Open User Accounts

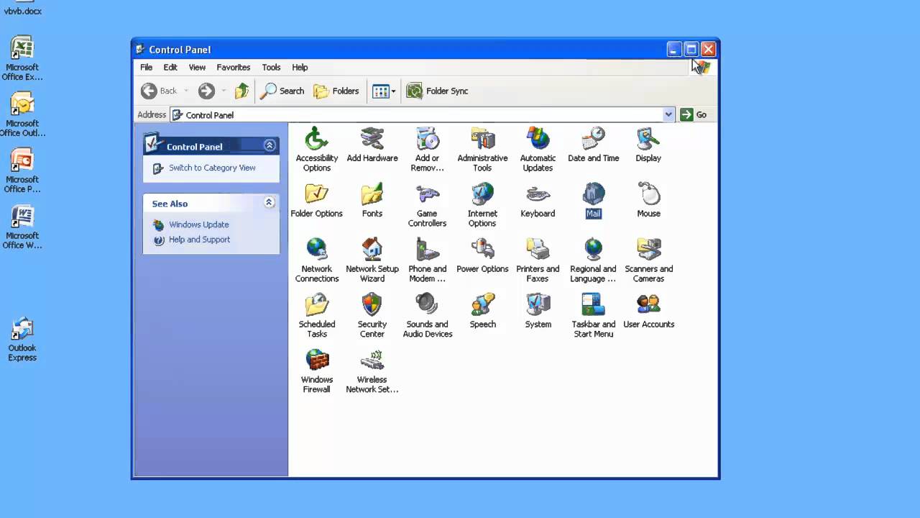[648, 311]
